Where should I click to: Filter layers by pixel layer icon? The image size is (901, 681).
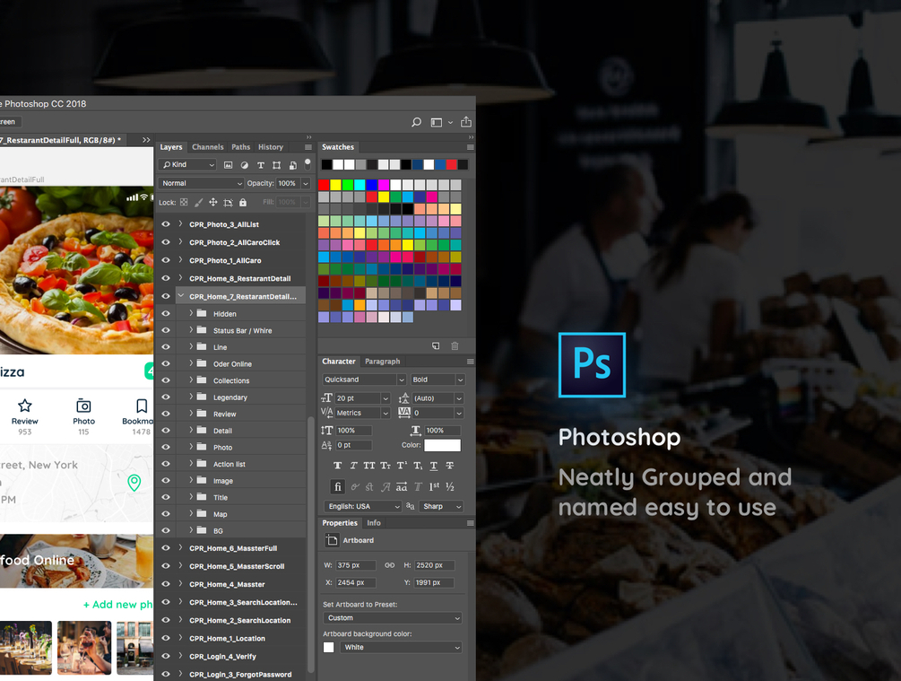click(228, 165)
